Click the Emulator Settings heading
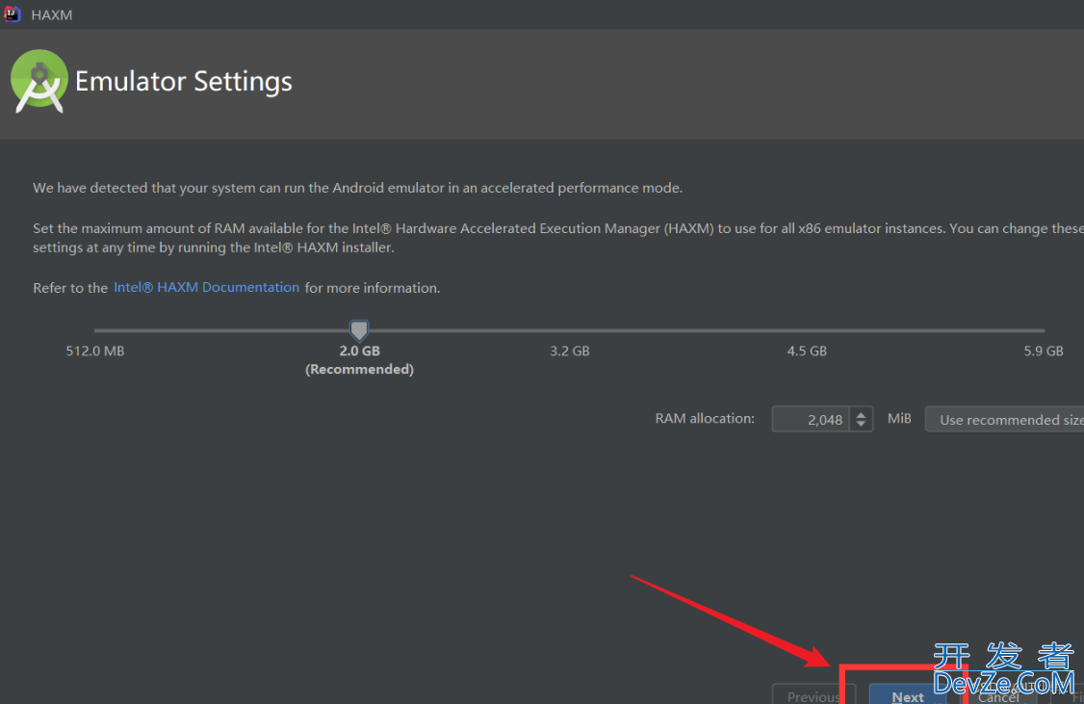1084x704 pixels. point(183,82)
